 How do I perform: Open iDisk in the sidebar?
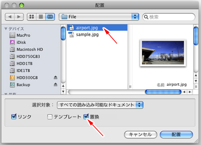coord(21,42)
